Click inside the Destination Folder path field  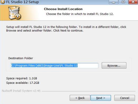(x=54, y=66)
